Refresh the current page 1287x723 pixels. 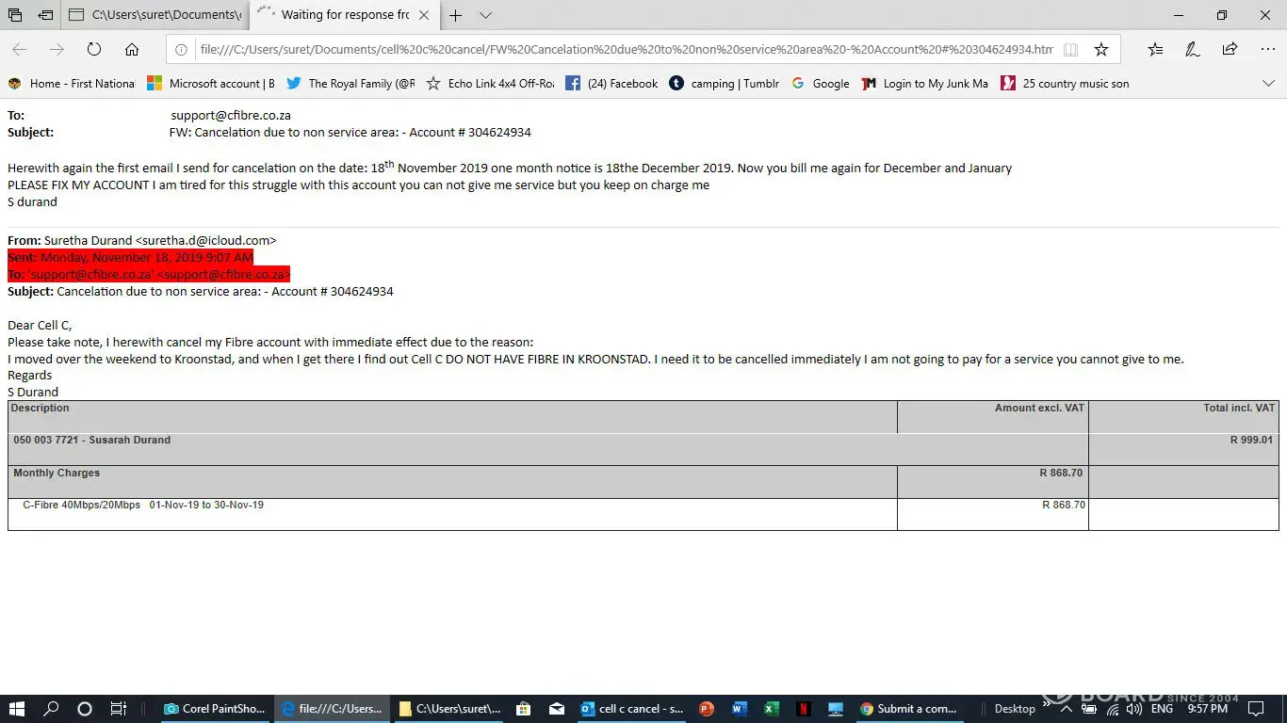(94, 50)
